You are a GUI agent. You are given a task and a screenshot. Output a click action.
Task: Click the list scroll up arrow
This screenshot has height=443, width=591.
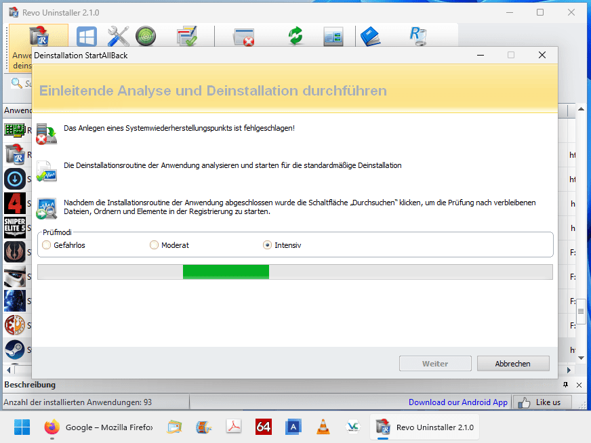pos(581,109)
